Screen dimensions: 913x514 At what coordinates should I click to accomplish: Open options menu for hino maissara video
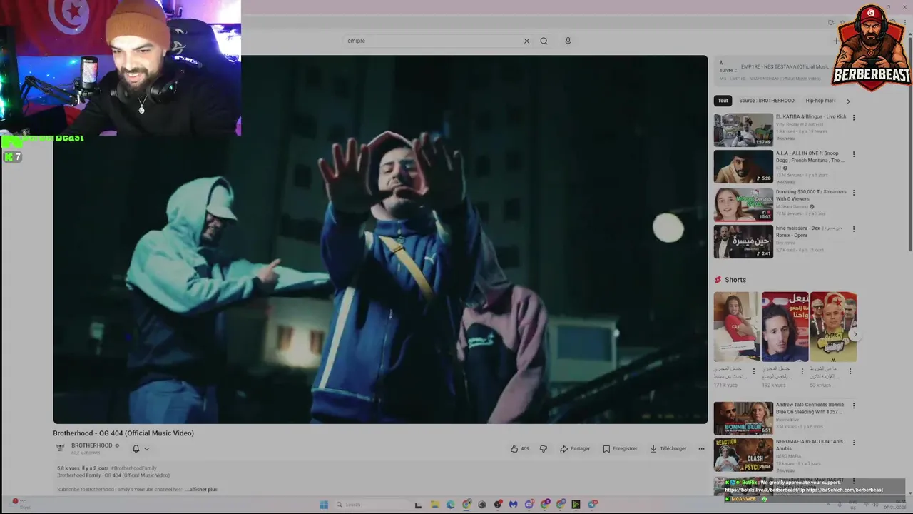pyautogui.click(x=854, y=230)
